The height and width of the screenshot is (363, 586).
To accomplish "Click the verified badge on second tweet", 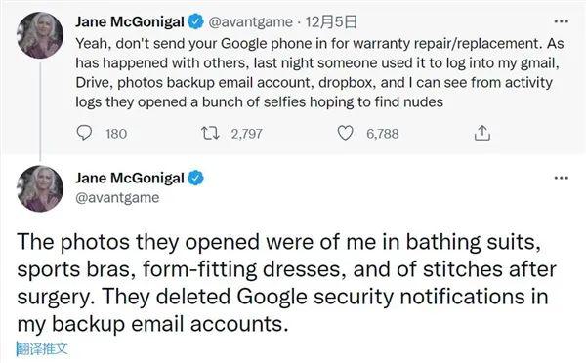I will (195, 179).
